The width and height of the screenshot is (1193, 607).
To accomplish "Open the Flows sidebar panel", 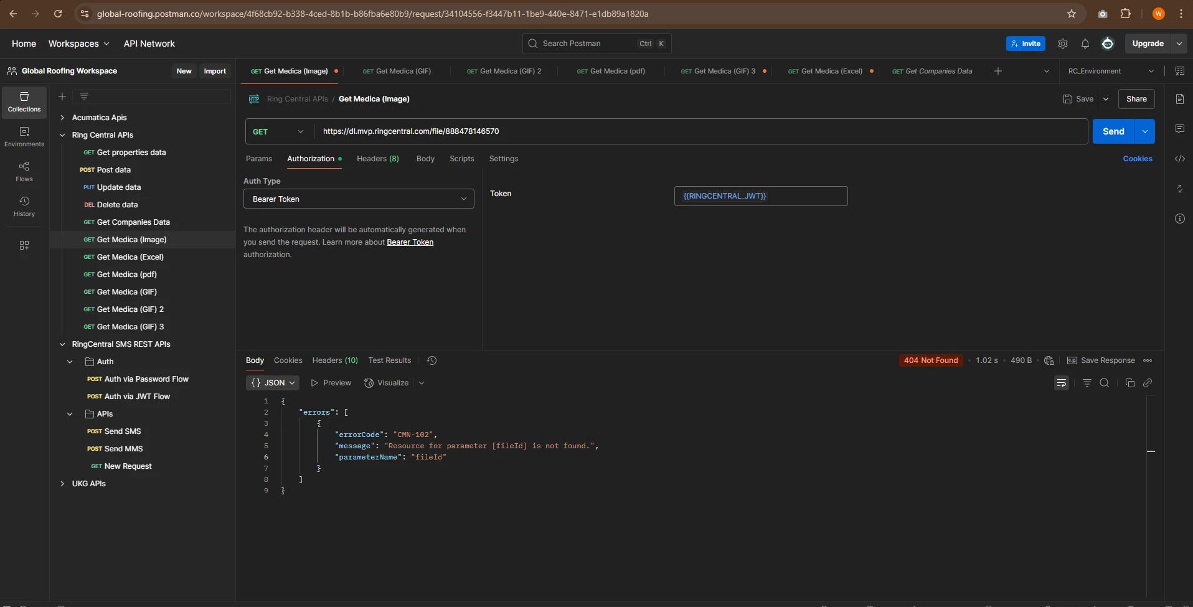I will tap(24, 172).
